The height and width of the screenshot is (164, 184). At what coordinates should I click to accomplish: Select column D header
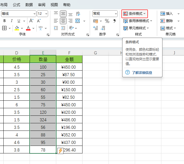[16, 53]
